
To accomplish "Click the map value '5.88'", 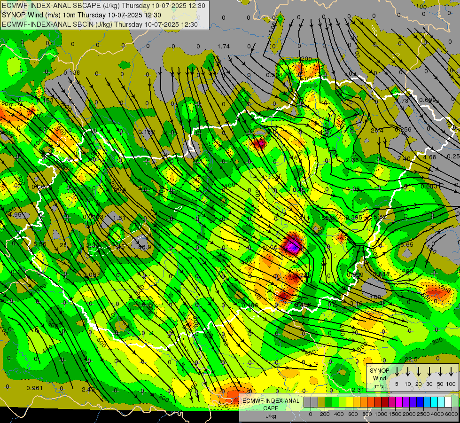I will (x=380, y=217).
